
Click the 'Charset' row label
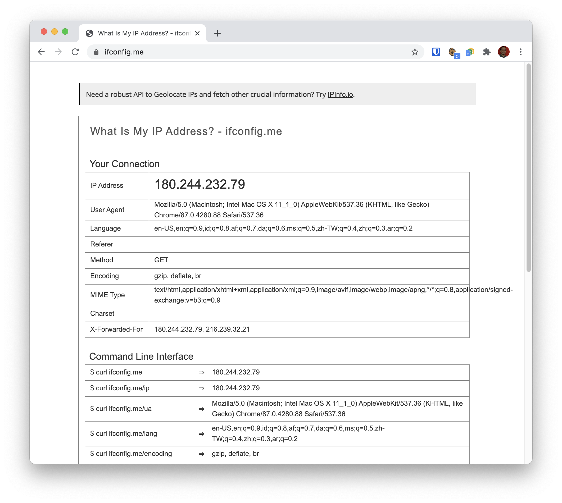102,313
